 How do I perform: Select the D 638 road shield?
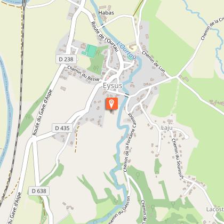click(x=39, y=191)
